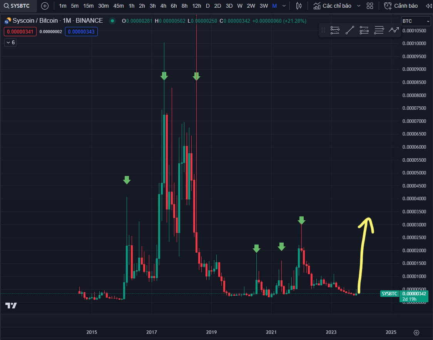Open the chart layout grid selector
Viewport: 433px width, 340px height.
pyautogui.click(x=370, y=6)
